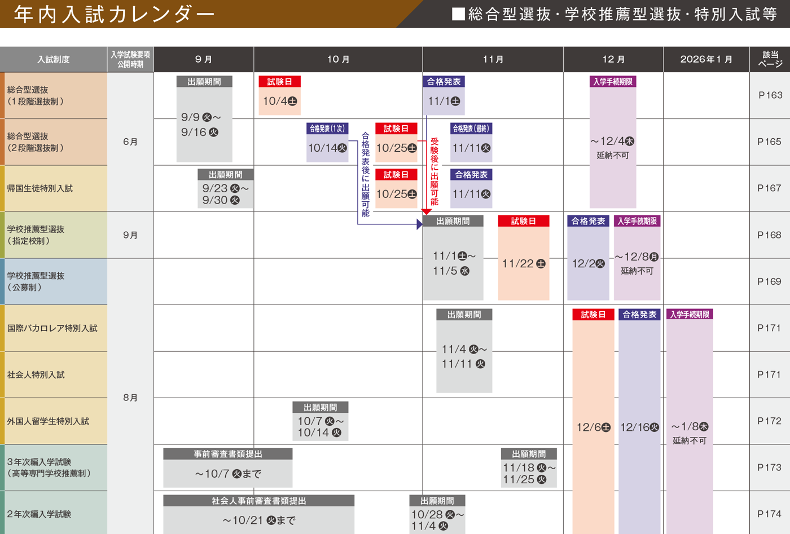The width and height of the screenshot is (790, 534).
Task: Click P171 in the 社会人特別入試 row
Action: click(x=770, y=374)
